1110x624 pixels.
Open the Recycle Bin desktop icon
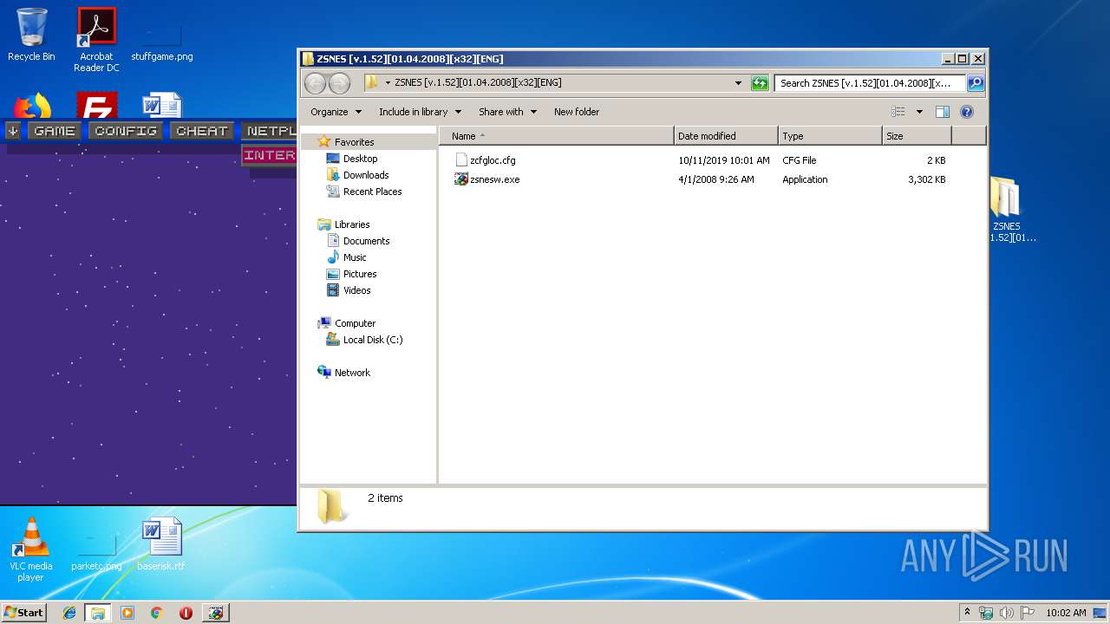tap(31, 35)
